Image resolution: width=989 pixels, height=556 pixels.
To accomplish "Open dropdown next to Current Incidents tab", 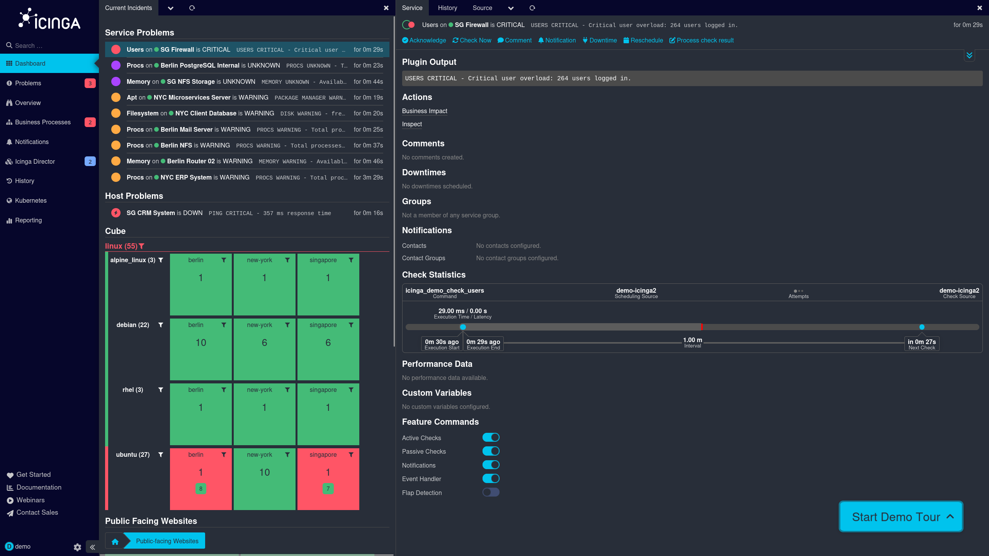I will click(x=170, y=8).
